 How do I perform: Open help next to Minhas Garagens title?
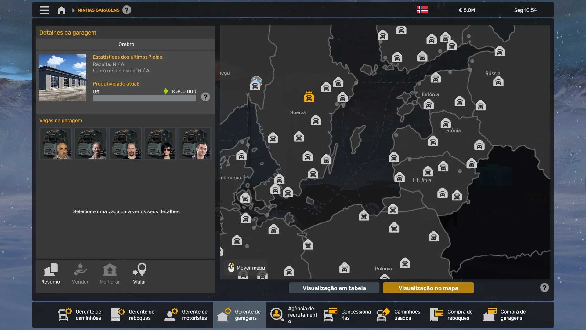[x=127, y=10]
